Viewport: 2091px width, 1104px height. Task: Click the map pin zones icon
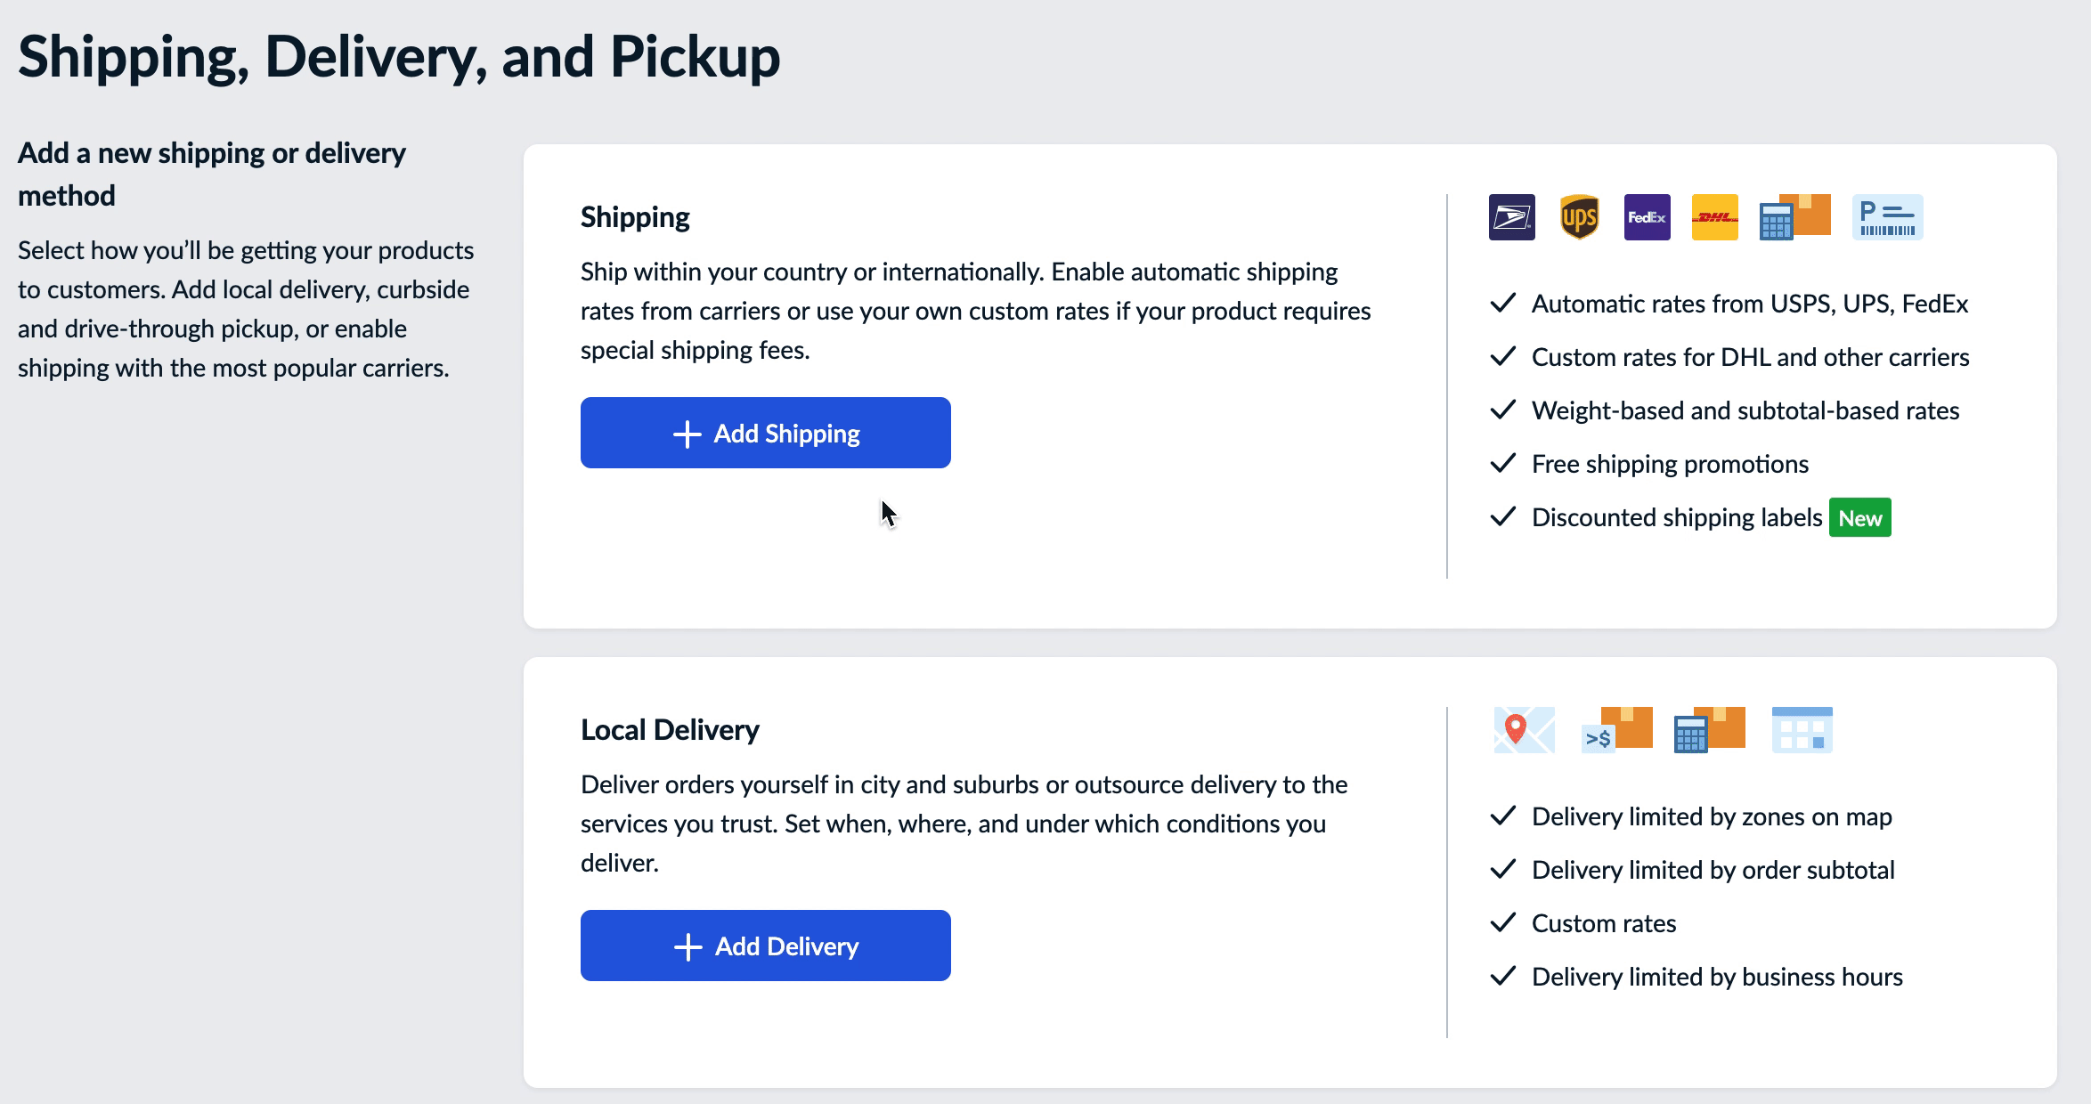point(1524,730)
